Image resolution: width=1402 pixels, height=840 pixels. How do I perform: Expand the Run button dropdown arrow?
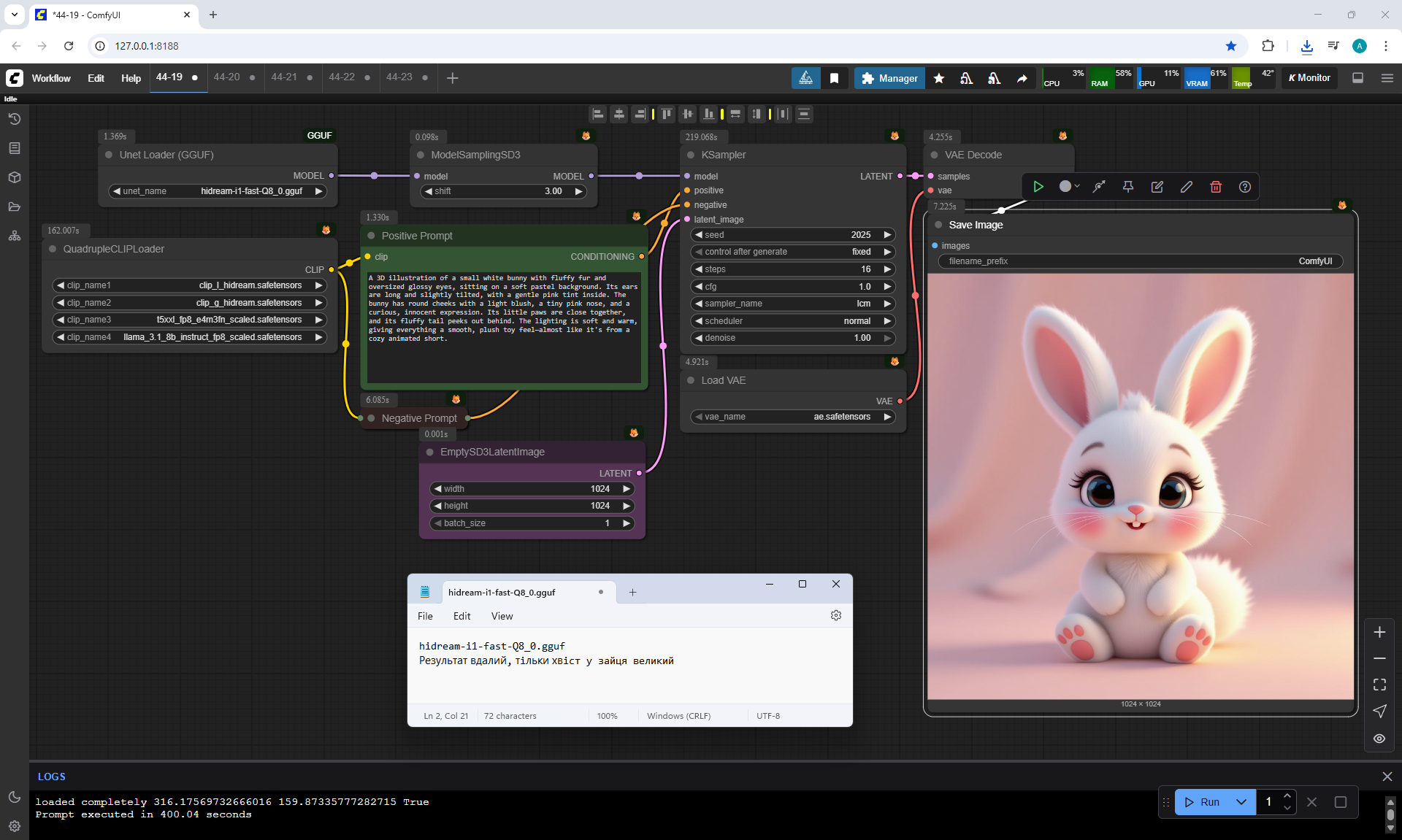pyautogui.click(x=1241, y=802)
